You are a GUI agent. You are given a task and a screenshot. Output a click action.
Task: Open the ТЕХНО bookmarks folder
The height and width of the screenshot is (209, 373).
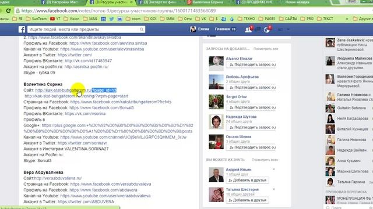coord(247,19)
